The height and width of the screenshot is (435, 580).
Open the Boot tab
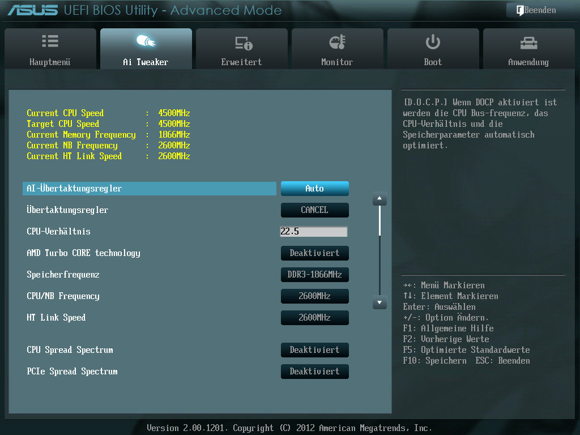(x=433, y=49)
